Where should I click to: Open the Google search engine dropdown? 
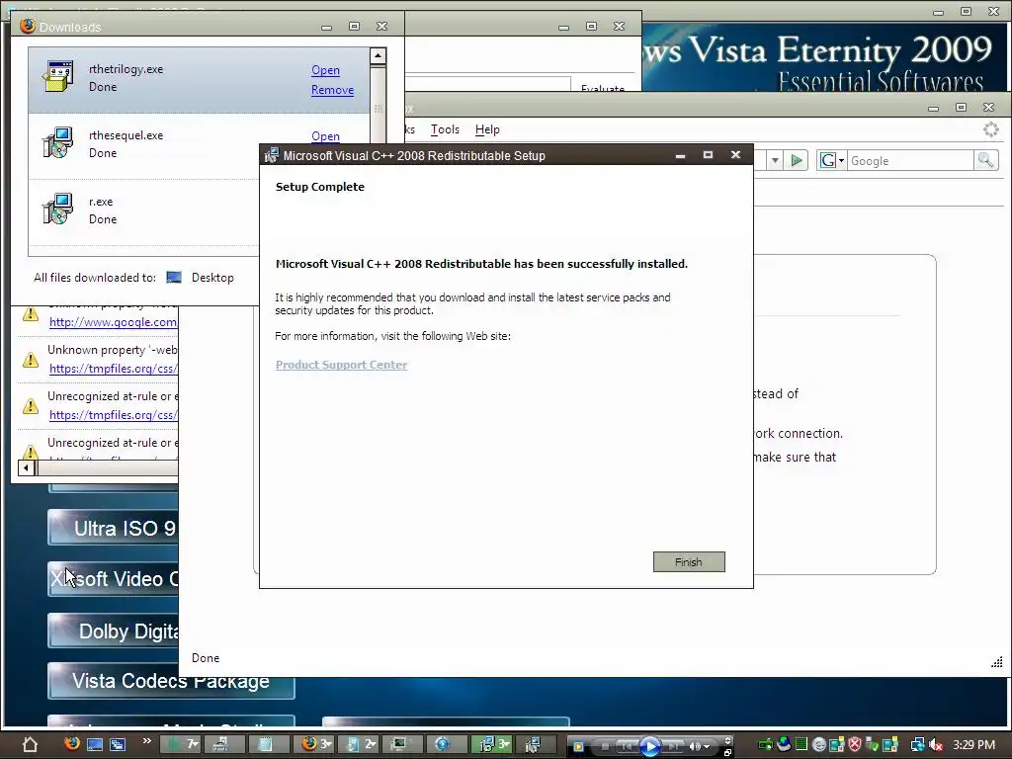832,160
